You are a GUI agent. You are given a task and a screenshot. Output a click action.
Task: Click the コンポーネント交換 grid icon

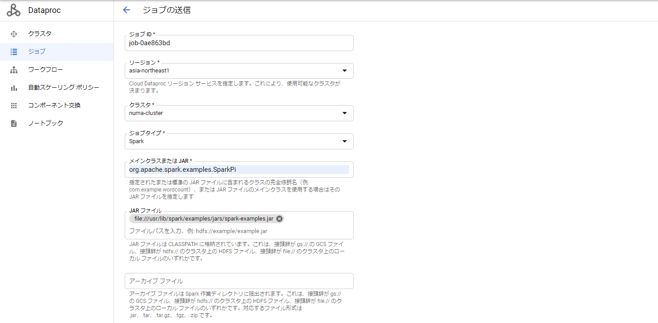pos(14,106)
